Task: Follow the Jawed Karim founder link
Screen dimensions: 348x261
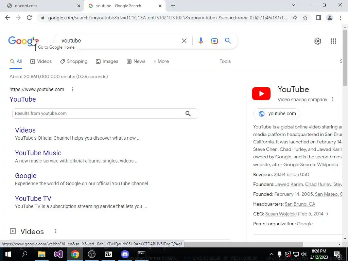Action: pos(289,185)
